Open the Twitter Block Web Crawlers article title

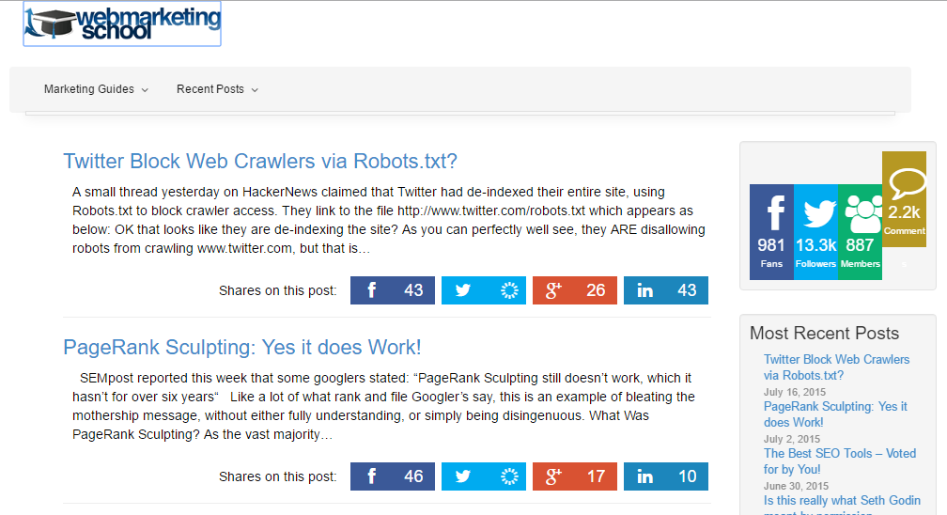(x=260, y=162)
